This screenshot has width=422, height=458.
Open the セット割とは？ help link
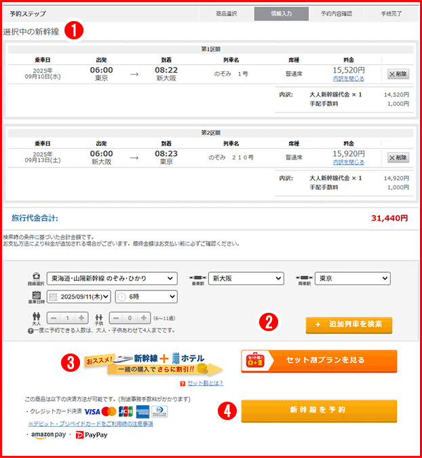click(x=206, y=383)
